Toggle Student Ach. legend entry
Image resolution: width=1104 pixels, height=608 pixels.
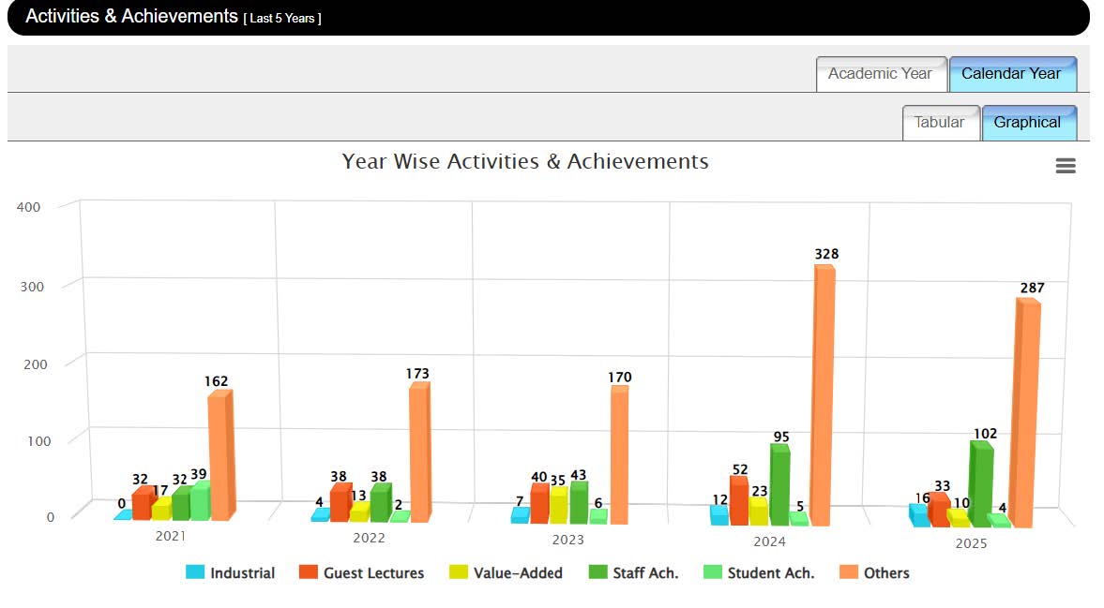[x=770, y=572]
